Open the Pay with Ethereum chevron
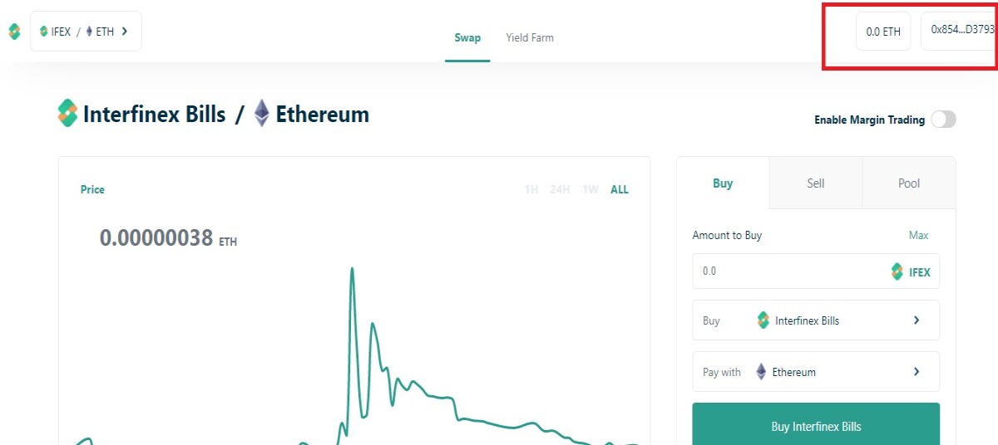The image size is (998, 445). tap(916, 372)
